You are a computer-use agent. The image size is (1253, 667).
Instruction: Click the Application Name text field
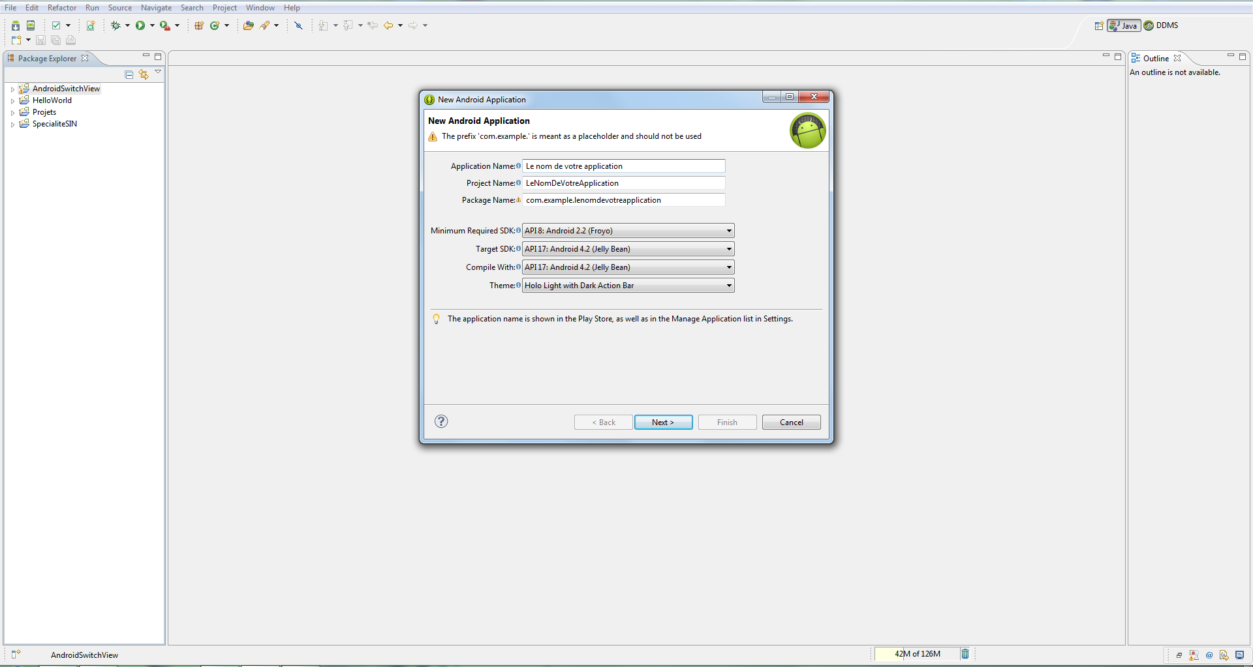coord(624,166)
